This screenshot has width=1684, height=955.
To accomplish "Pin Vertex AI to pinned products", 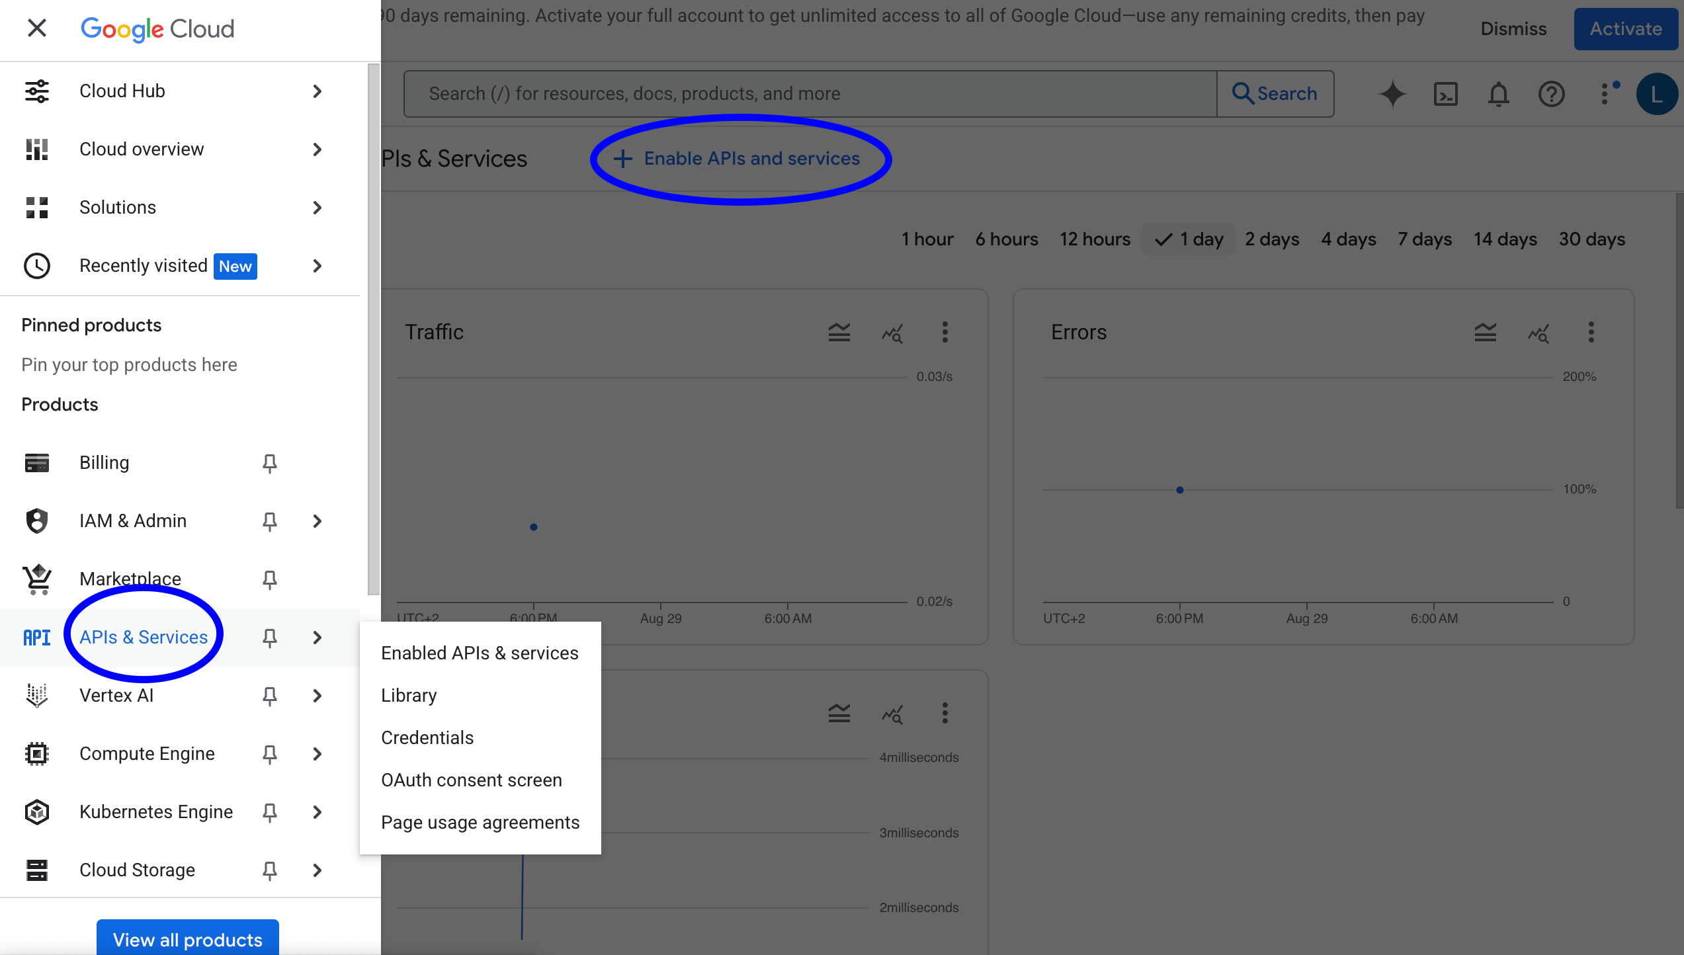I will click(269, 696).
